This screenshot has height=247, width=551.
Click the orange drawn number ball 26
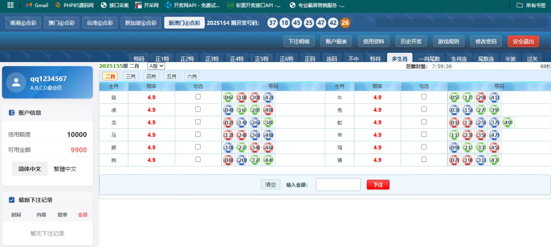pos(345,23)
